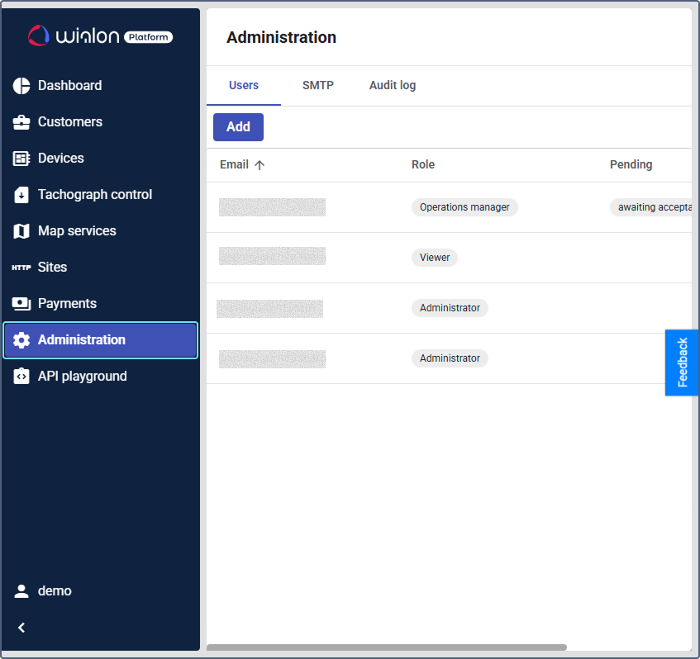Select the Dashboard icon in the sidebar
This screenshot has height=659, width=700.
click(x=21, y=85)
